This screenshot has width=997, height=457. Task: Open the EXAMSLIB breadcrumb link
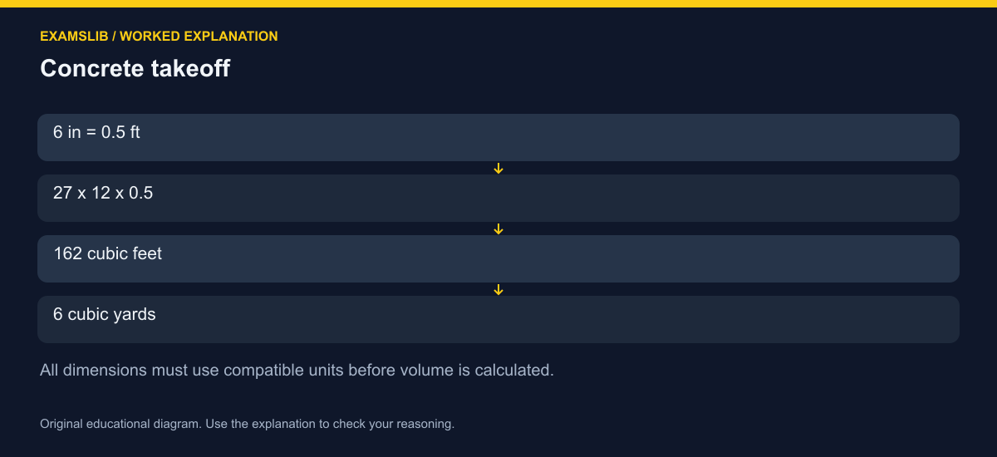click(75, 37)
